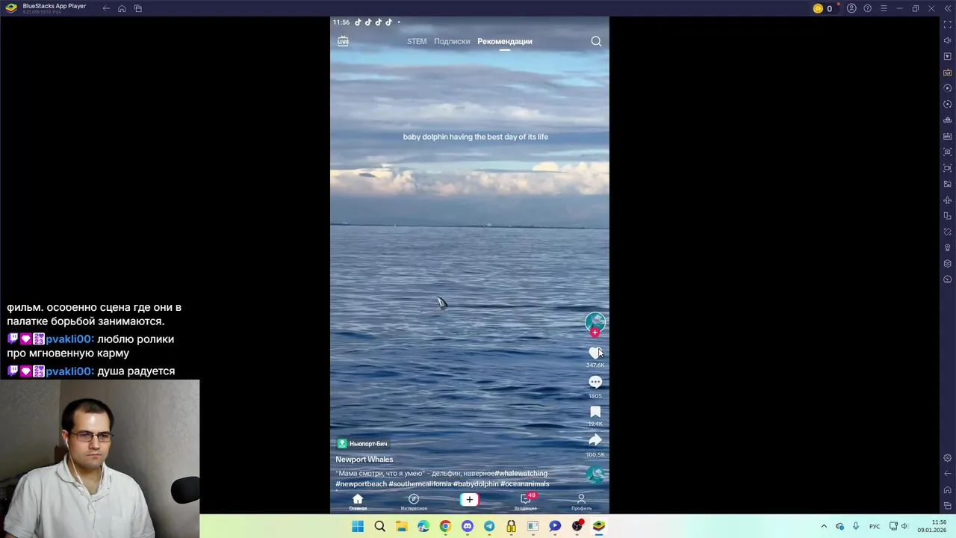Open BlueStacks account icon
The image size is (956, 538).
point(851,8)
